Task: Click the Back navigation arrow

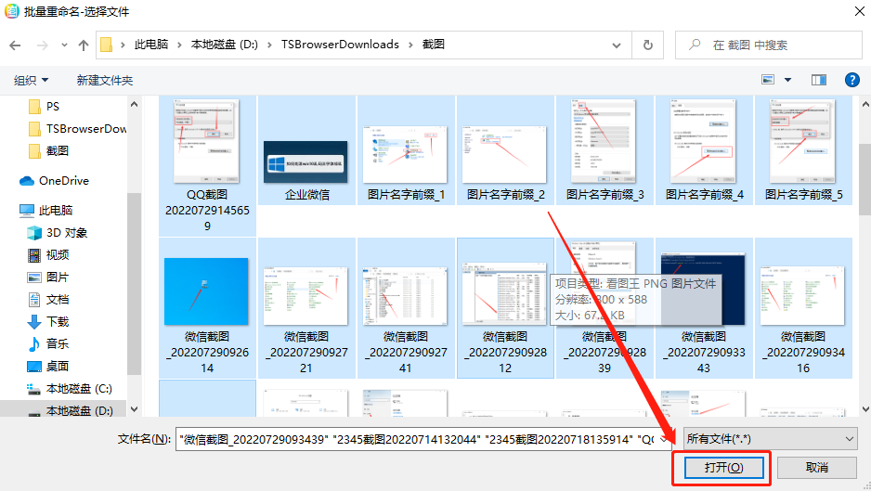Action: point(15,45)
